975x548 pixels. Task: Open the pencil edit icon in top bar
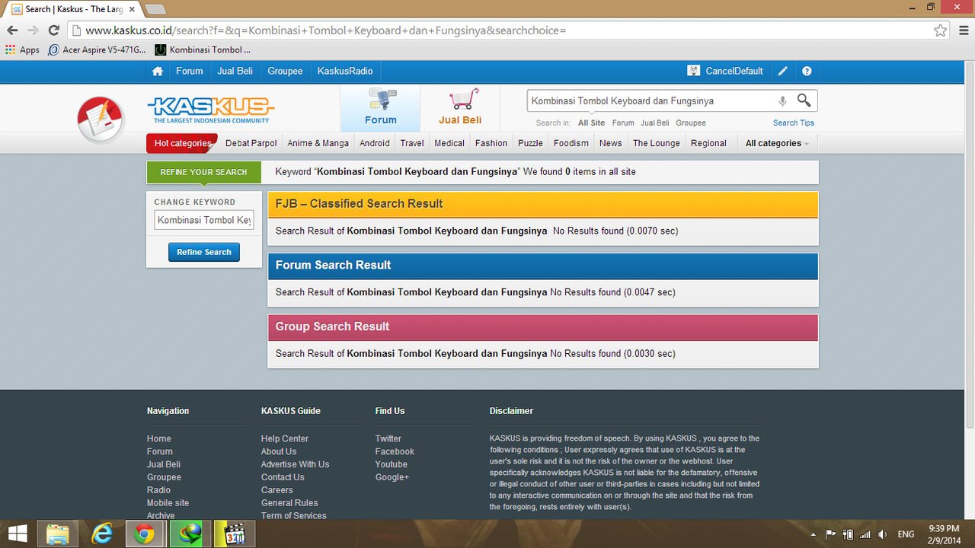coord(782,71)
